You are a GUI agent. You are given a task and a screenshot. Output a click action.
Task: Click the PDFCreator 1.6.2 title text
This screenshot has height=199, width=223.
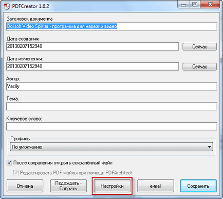[x=30, y=6]
